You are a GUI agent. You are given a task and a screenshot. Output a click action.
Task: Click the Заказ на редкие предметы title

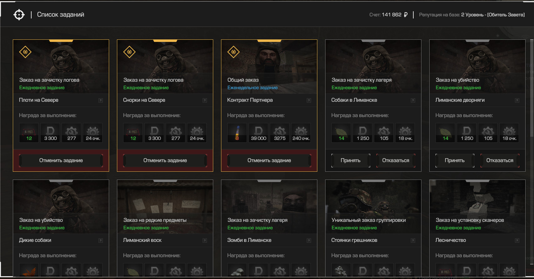(155, 220)
